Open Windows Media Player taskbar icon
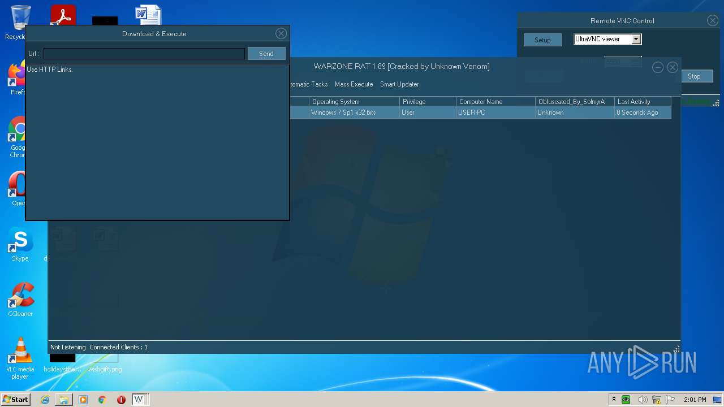 point(83,400)
